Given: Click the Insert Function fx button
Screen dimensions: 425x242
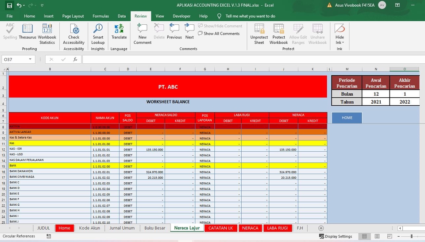Looking at the screenshot, I should 75,59.
